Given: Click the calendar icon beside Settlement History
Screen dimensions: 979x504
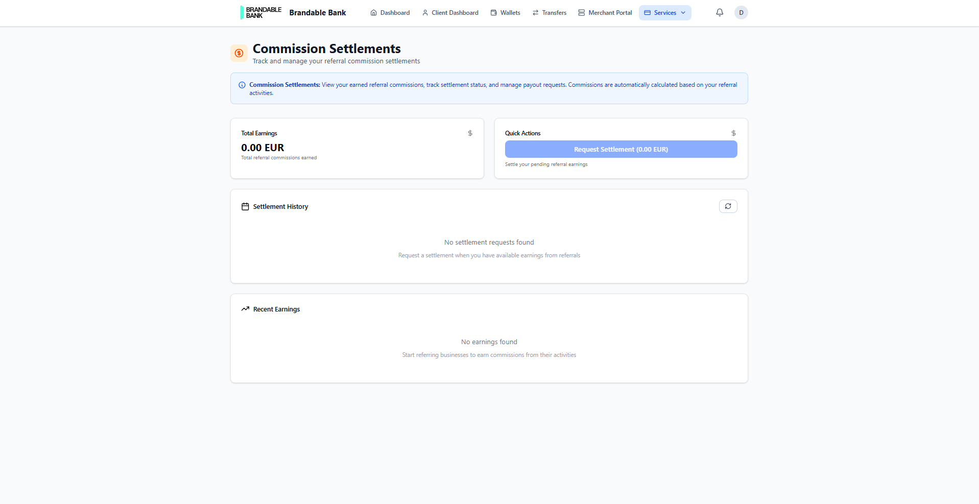Looking at the screenshot, I should pyautogui.click(x=245, y=206).
